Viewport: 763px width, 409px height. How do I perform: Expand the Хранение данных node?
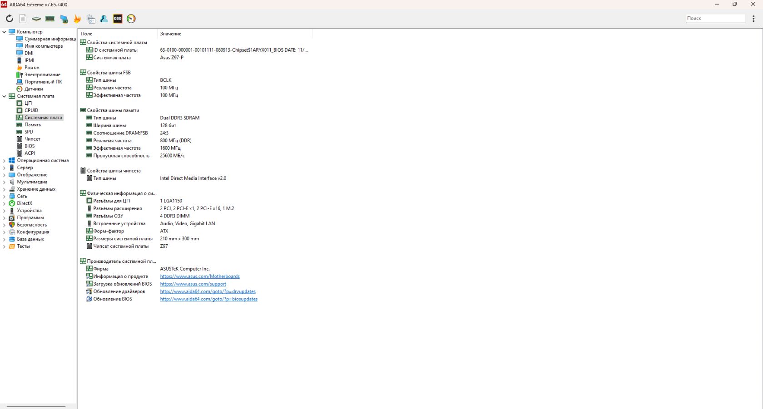pyautogui.click(x=4, y=189)
